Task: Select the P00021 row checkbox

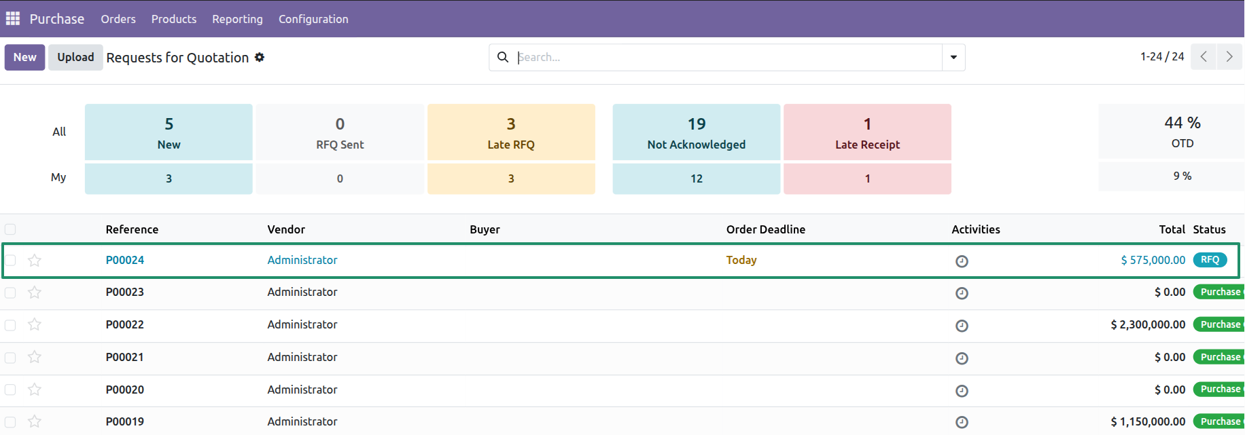Action: tap(10, 357)
